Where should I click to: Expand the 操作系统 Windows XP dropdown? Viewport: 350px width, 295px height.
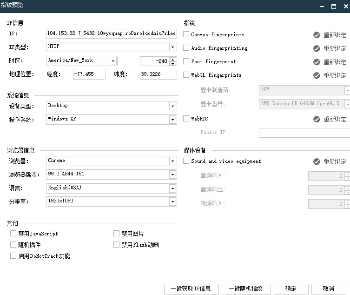click(x=172, y=120)
